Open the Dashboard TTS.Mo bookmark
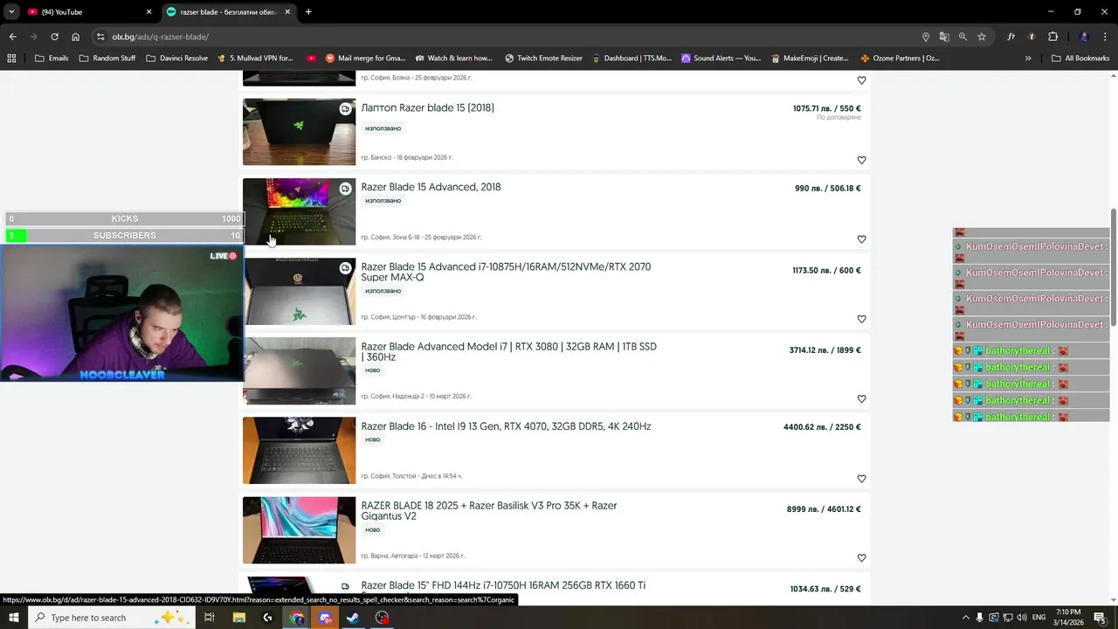 [x=631, y=59]
